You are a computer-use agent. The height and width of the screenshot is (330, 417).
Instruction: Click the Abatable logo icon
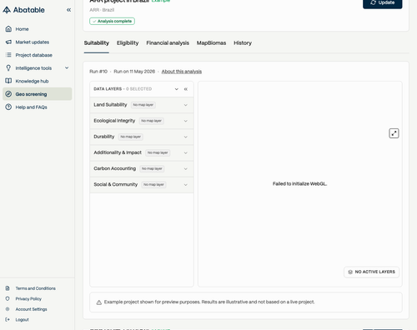pyautogui.click(x=7, y=10)
